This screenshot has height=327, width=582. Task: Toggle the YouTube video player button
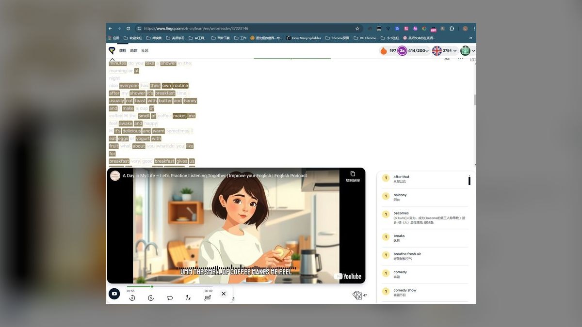pos(114,294)
